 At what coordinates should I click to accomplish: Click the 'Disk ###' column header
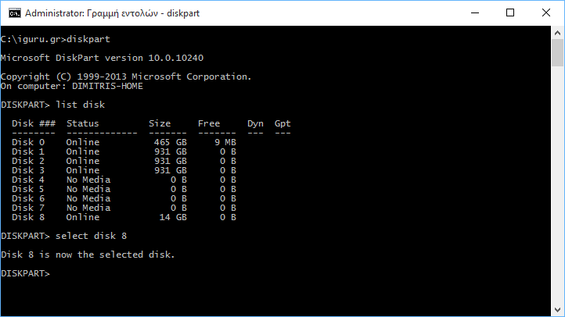click(34, 123)
